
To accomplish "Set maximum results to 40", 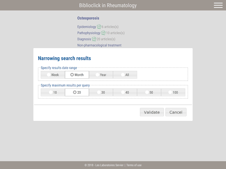I will point(125,92).
